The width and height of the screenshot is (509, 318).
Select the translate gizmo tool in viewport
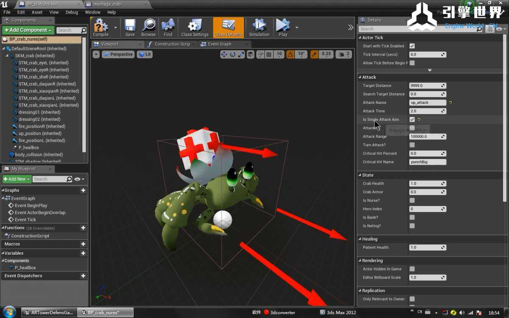tap(224, 54)
